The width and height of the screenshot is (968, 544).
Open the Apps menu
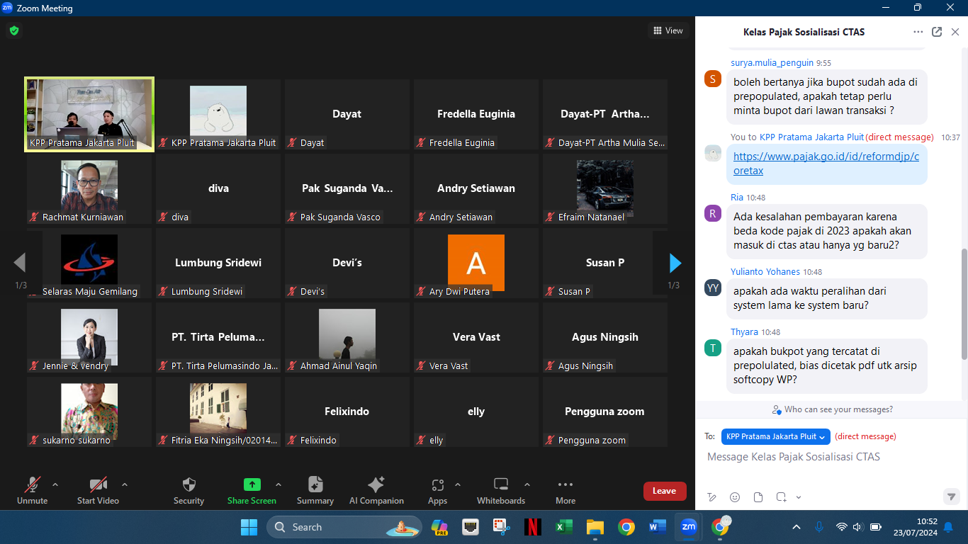pyautogui.click(x=437, y=490)
